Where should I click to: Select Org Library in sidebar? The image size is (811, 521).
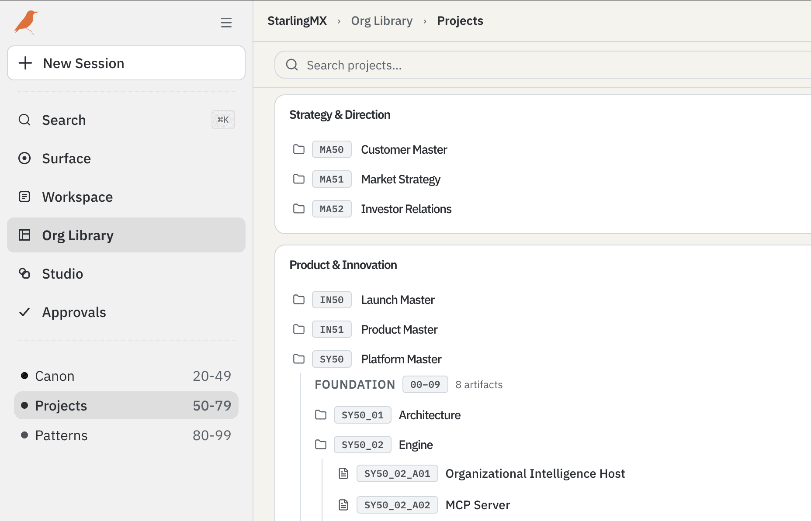126,235
